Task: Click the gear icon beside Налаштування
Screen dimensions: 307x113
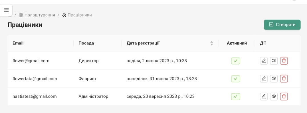Action: tap(21, 15)
